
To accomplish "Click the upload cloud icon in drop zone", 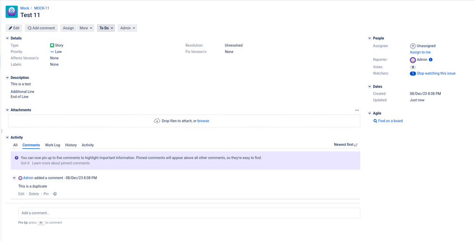I will click(157, 121).
